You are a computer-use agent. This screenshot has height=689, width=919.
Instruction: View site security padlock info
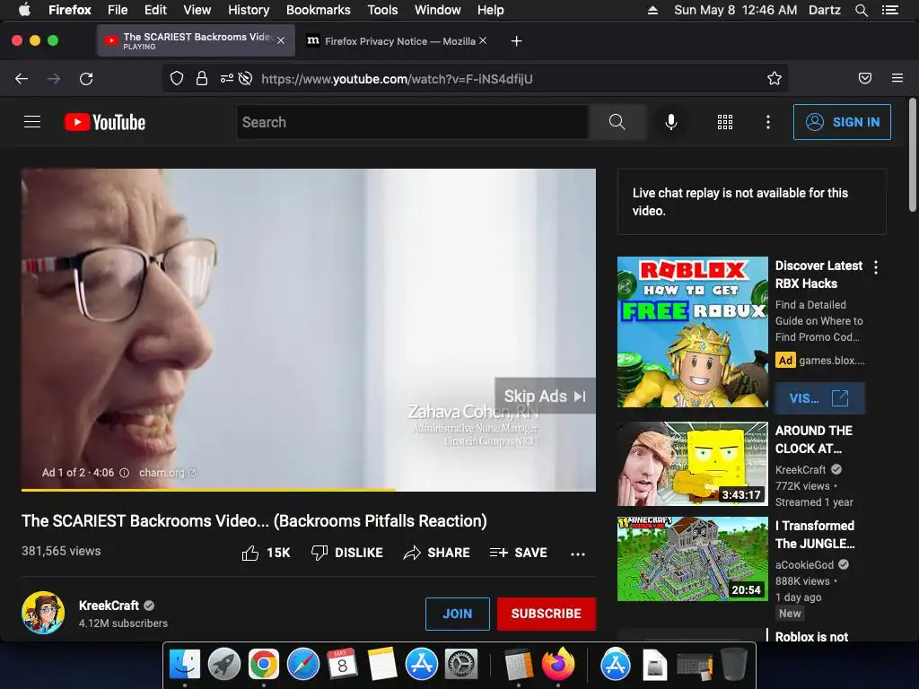point(202,79)
